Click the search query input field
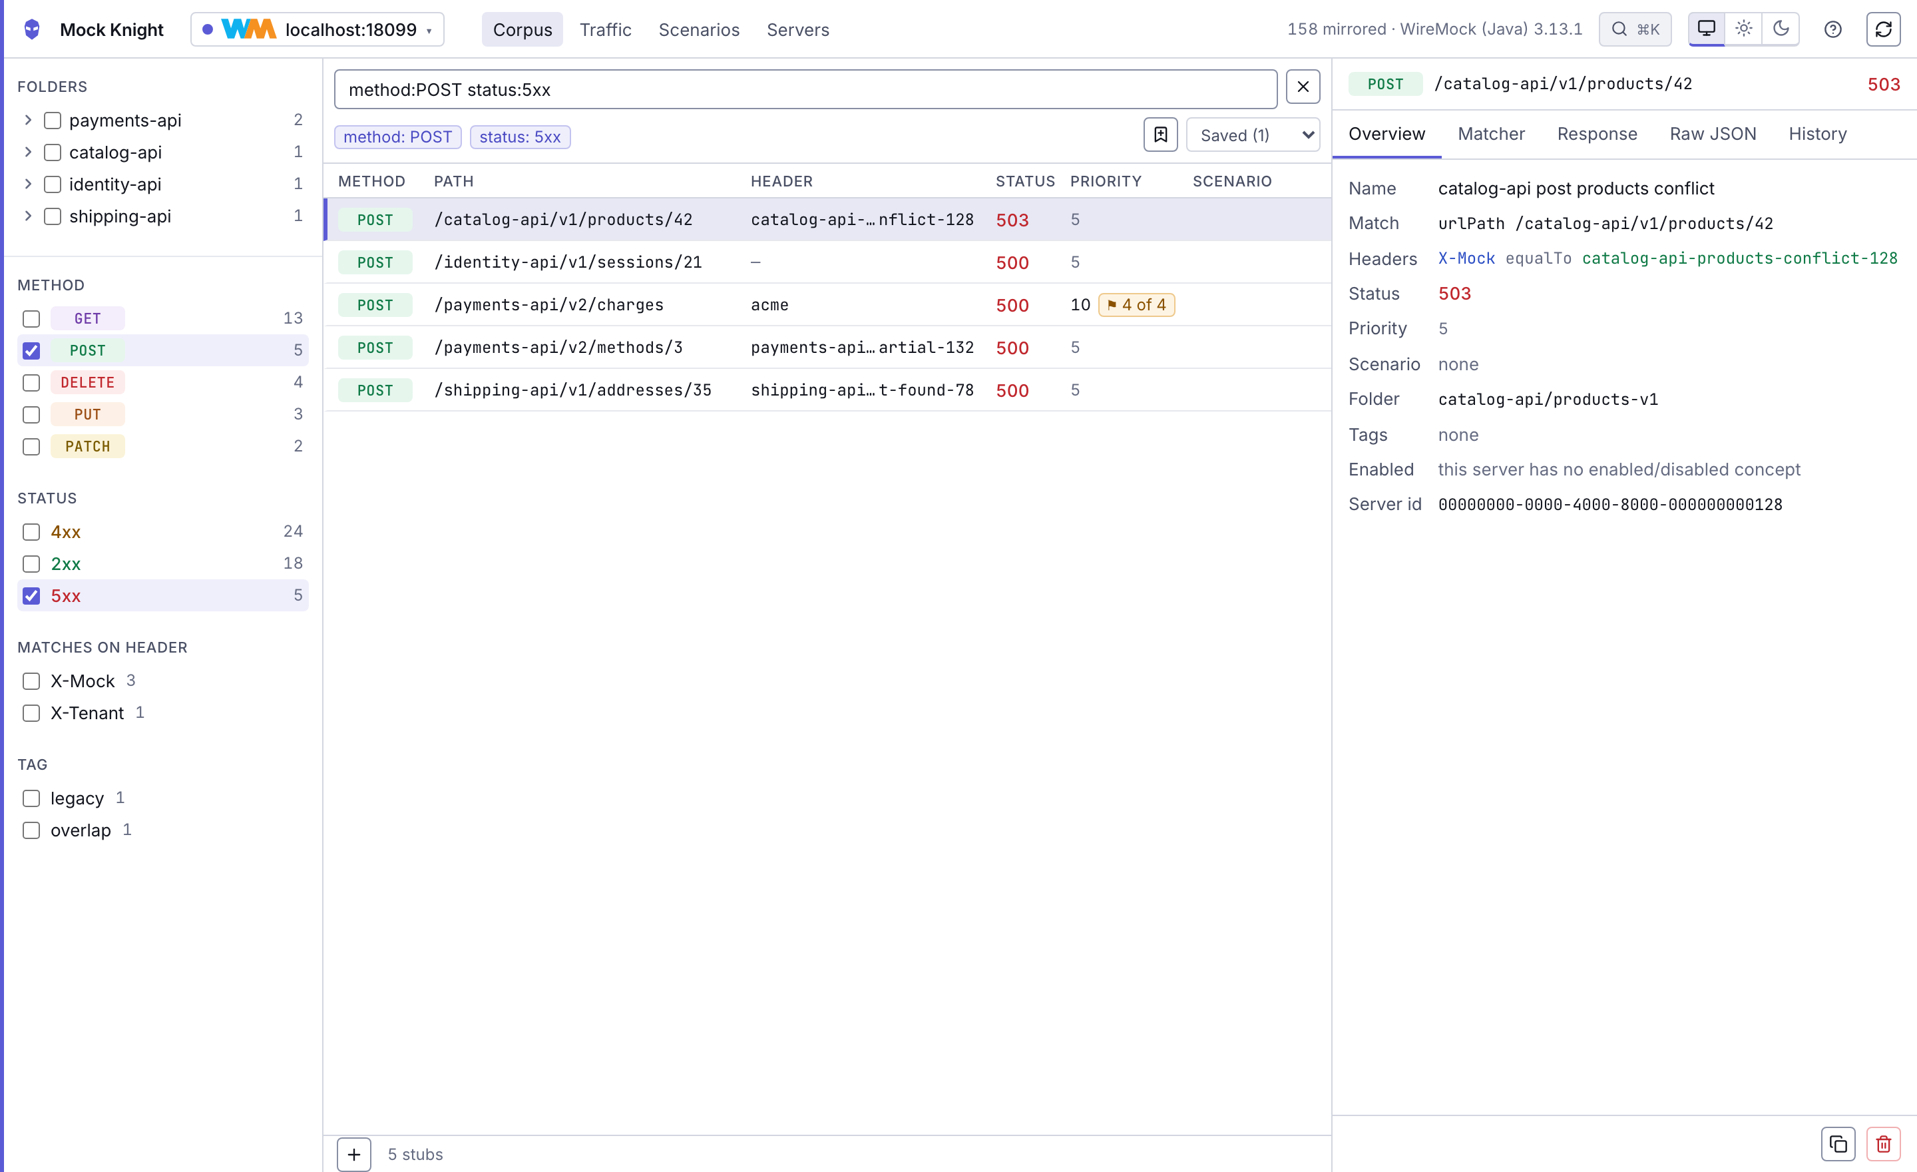 click(805, 89)
